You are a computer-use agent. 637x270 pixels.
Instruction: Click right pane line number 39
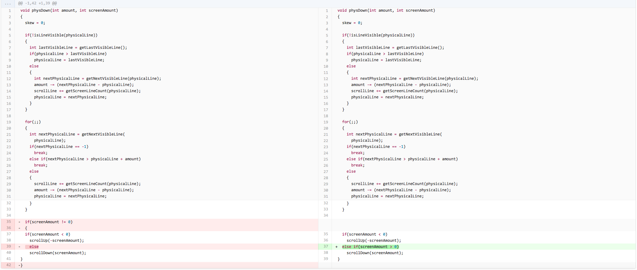pyautogui.click(x=326, y=259)
